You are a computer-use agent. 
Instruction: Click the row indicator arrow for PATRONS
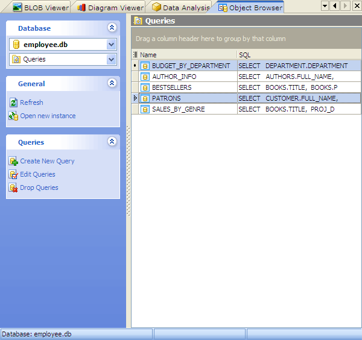tap(135, 98)
